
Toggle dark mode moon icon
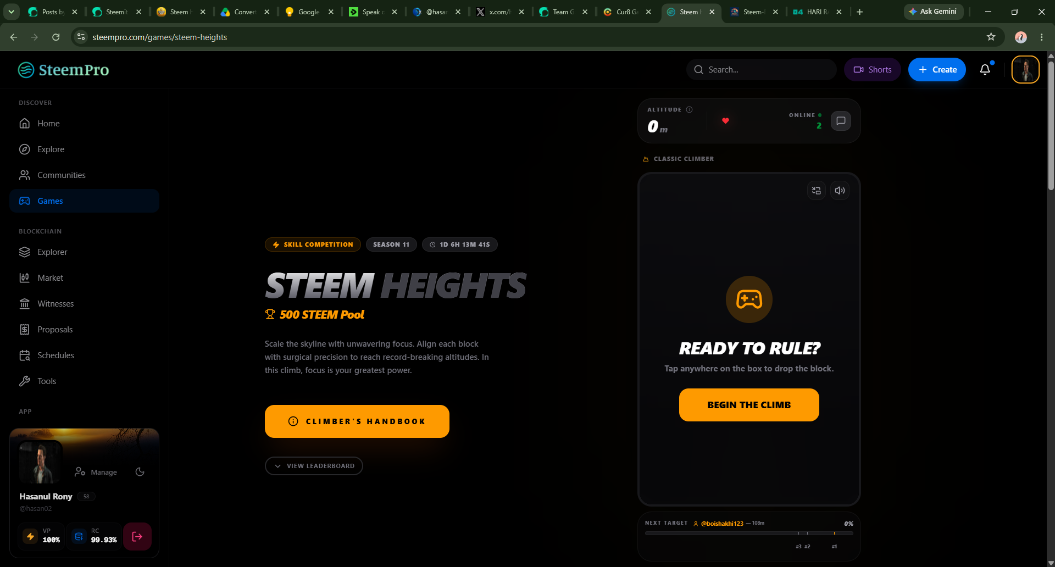140,472
